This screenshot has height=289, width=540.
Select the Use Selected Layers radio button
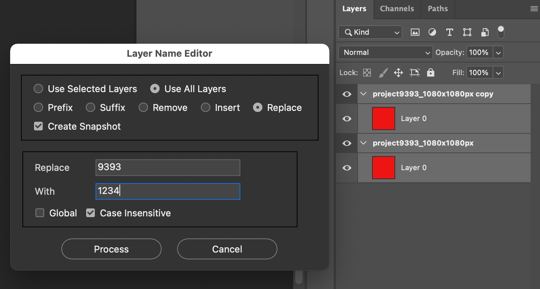click(x=38, y=89)
